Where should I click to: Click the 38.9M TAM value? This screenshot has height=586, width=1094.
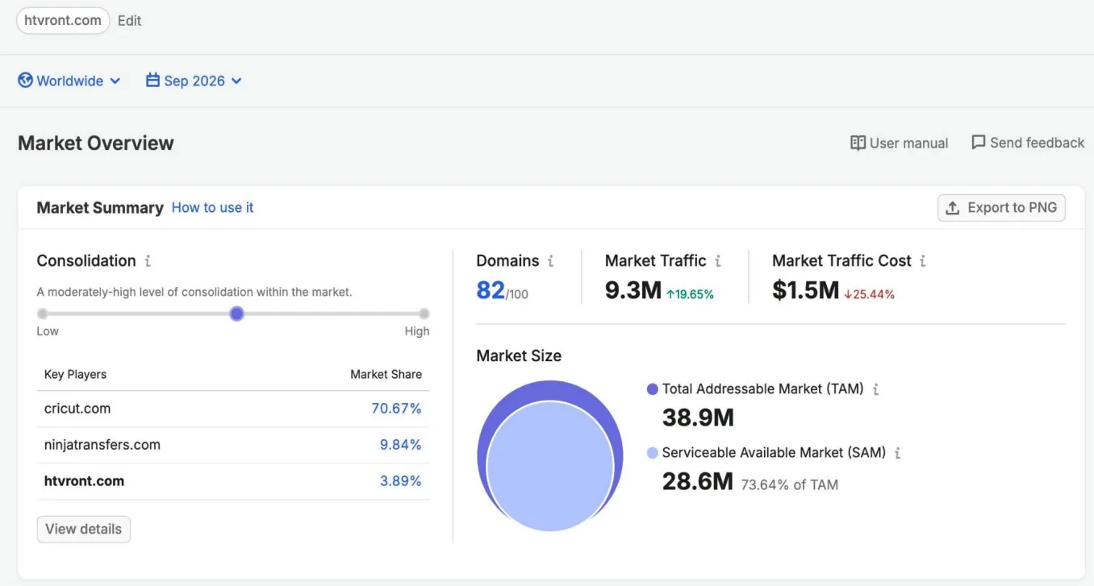tap(698, 418)
